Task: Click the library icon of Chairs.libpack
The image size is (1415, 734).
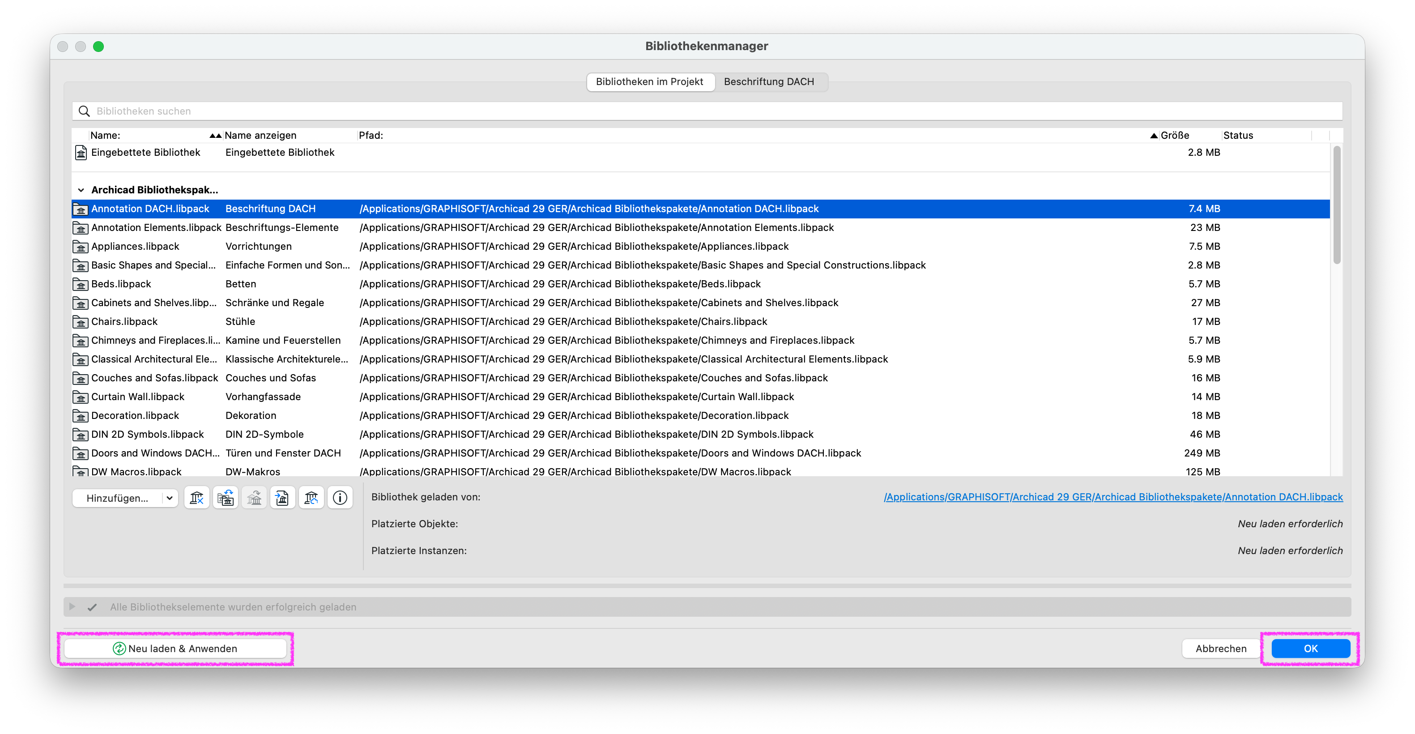Action: point(81,322)
